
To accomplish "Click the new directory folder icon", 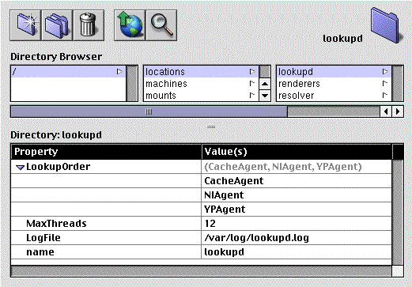I will [25, 25].
